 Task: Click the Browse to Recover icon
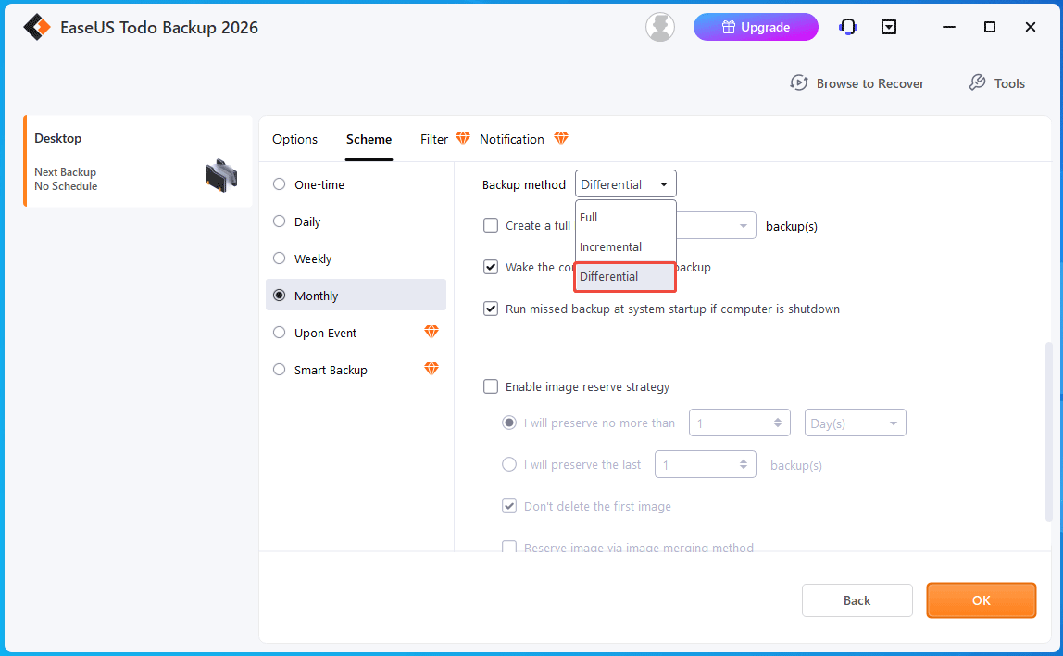(799, 82)
